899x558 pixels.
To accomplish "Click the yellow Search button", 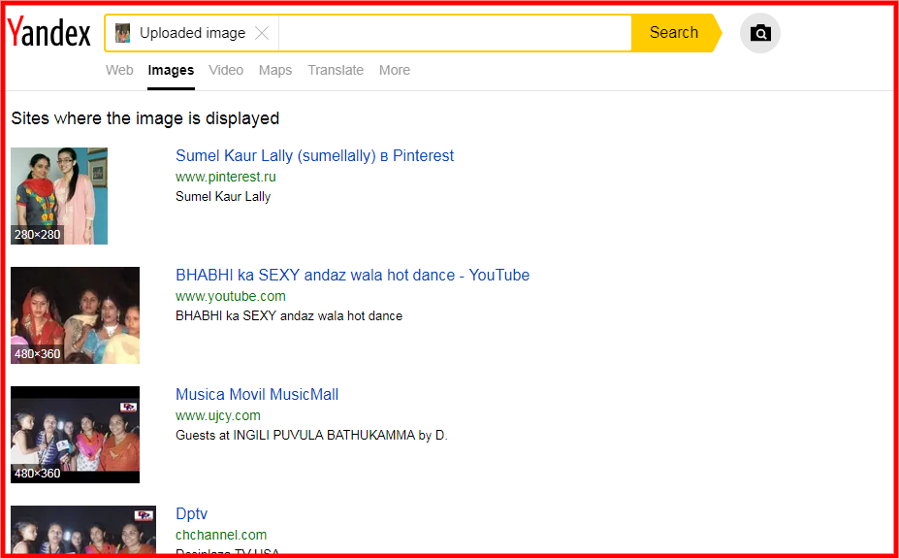I will [x=675, y=33].
